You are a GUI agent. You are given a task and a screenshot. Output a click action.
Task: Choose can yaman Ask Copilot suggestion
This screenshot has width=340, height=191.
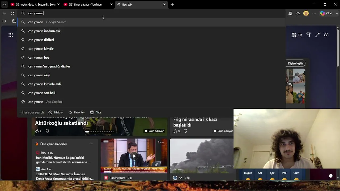pos(151,102)
